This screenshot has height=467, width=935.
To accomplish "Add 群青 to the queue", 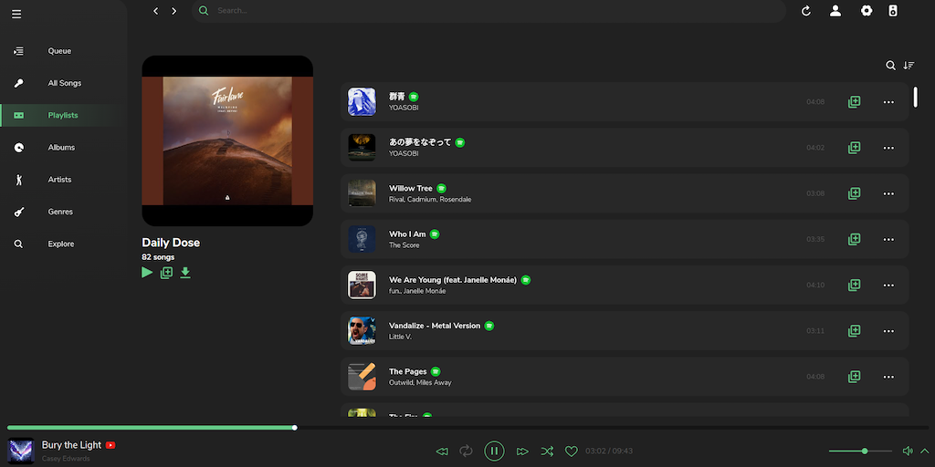I will 854,102.
